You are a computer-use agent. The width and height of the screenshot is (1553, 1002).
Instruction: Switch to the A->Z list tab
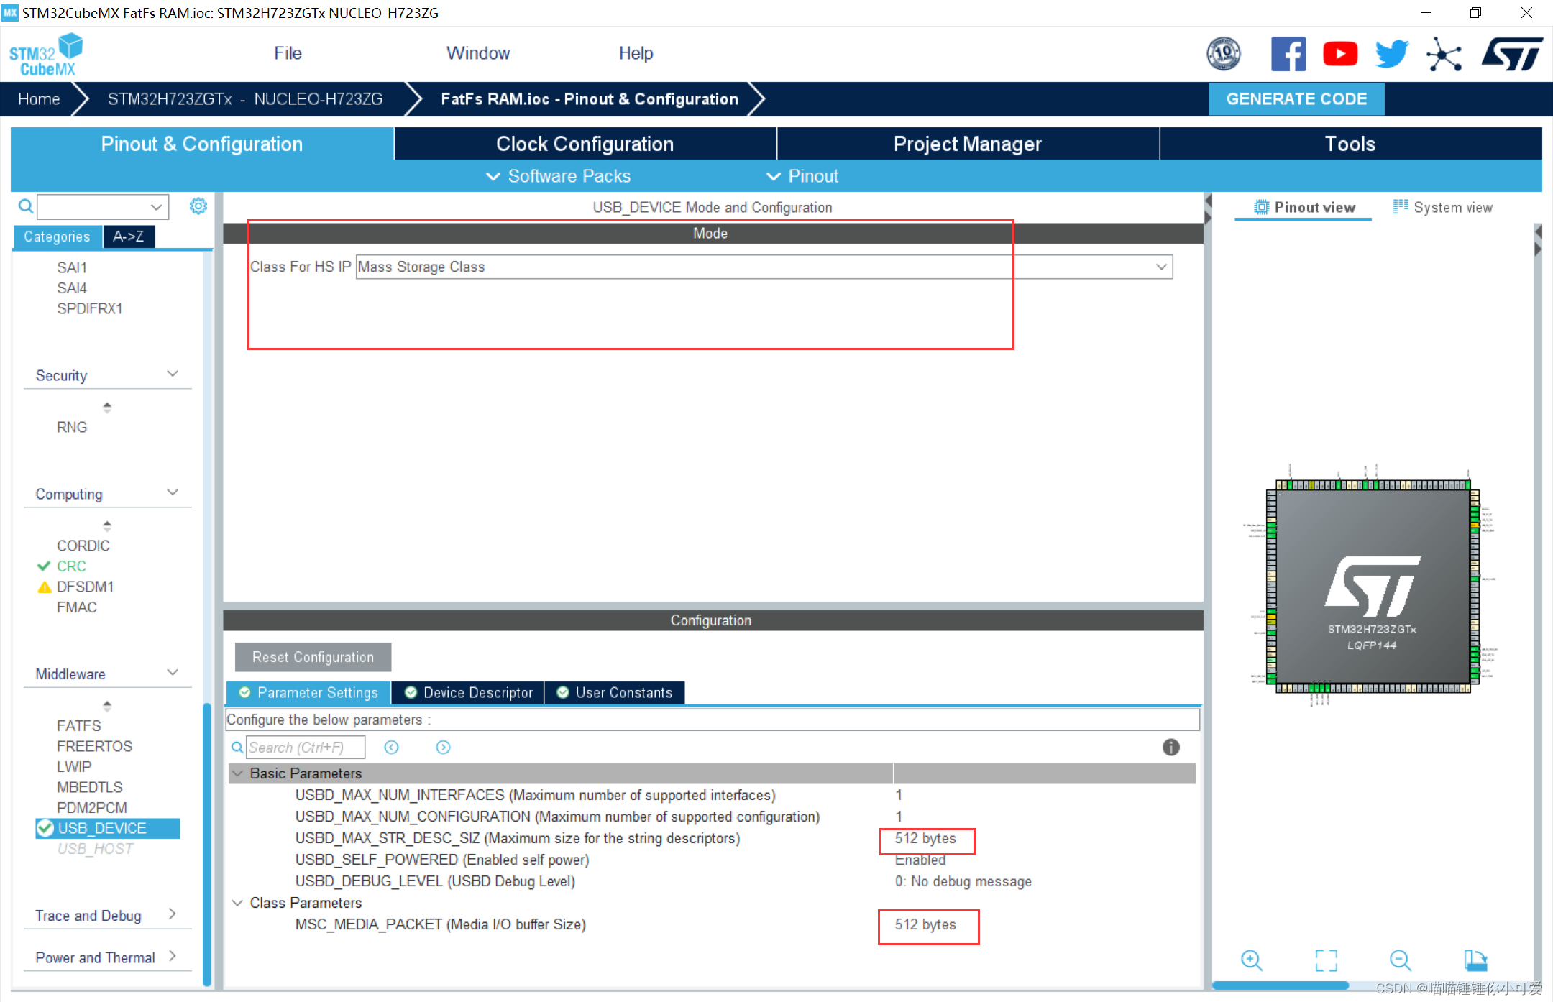pos(129,236)
